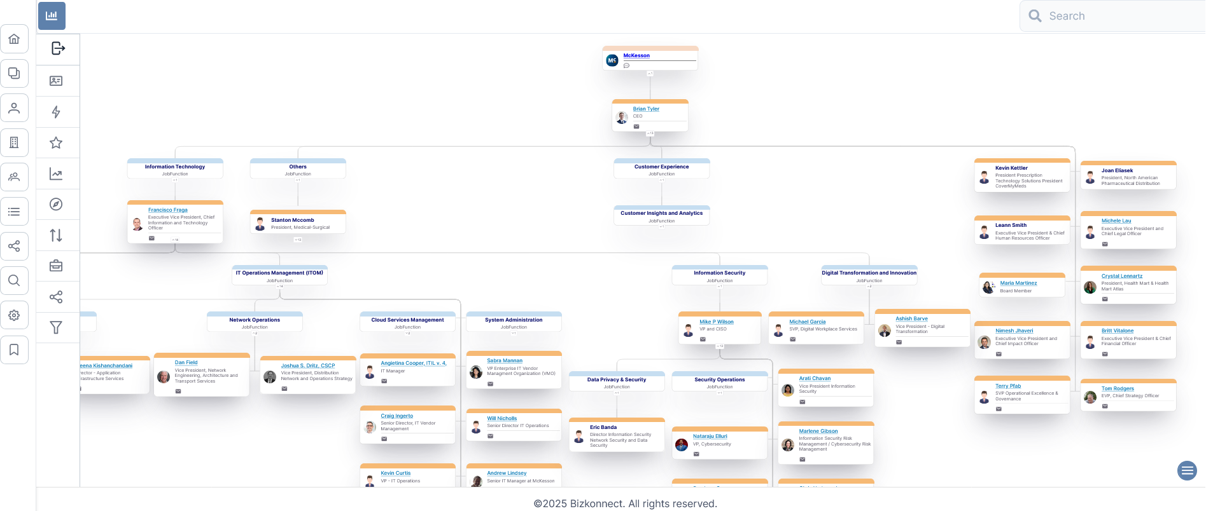
Task: Click Eric Banda's card
Action: click(617, 435)
